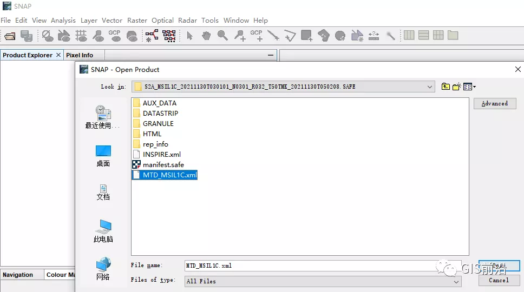Click the tile vertically window icon
The height and width of the screenshot is (292, 524).
click(x=424, y=35)
